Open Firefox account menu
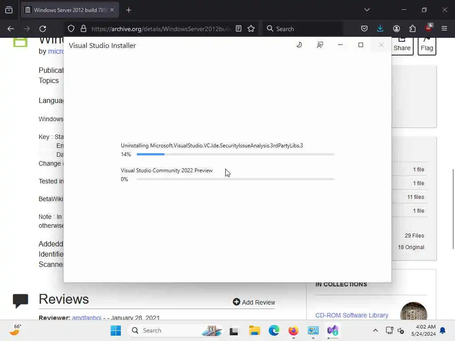Viewport: 455px width, 341px height. click(x=396, y=29)
